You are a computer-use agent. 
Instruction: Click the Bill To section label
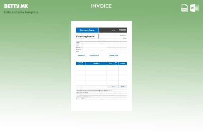[x=78, y=43]
